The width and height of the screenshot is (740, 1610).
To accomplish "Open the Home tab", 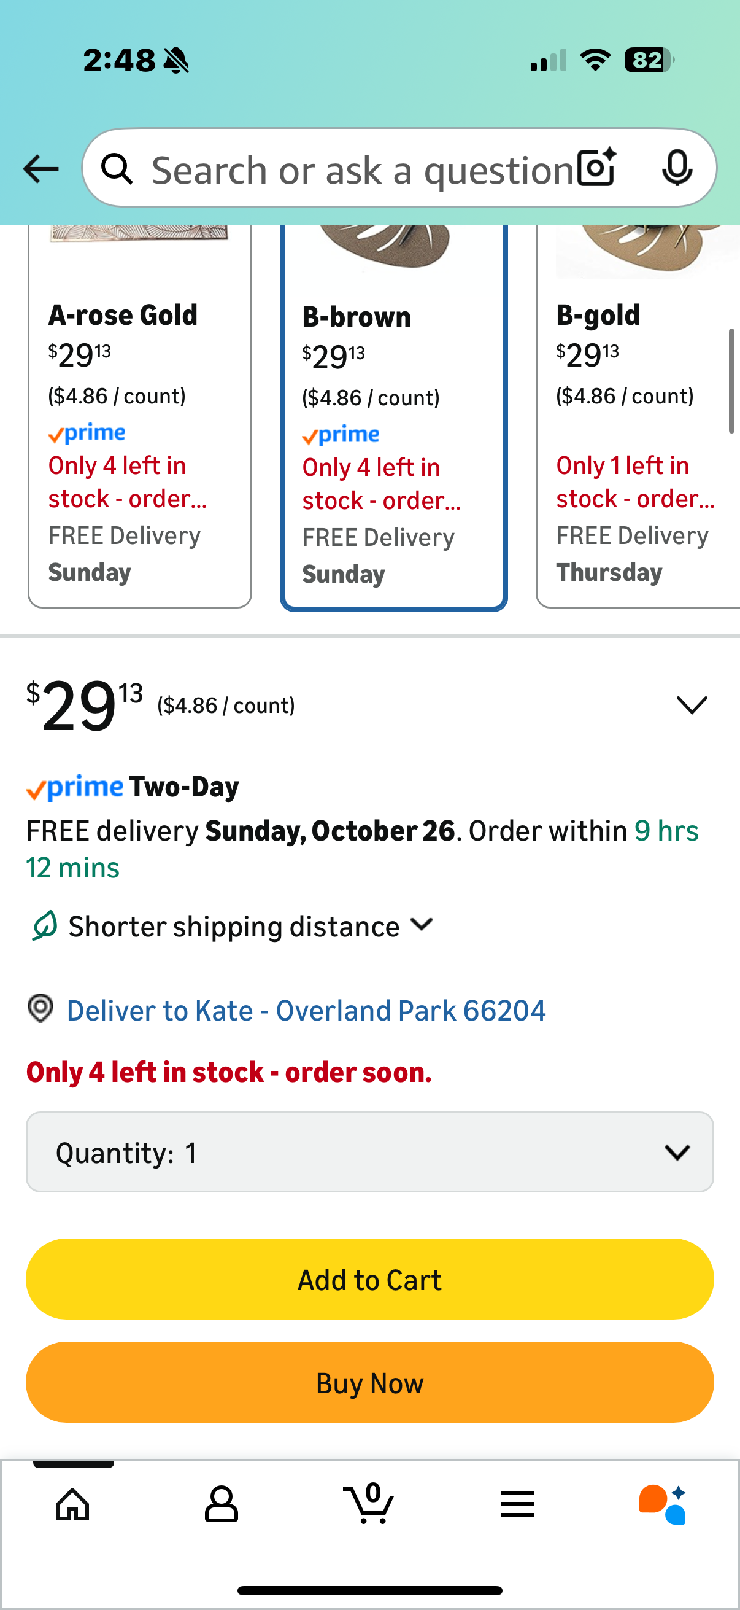I will (73, 1503).
